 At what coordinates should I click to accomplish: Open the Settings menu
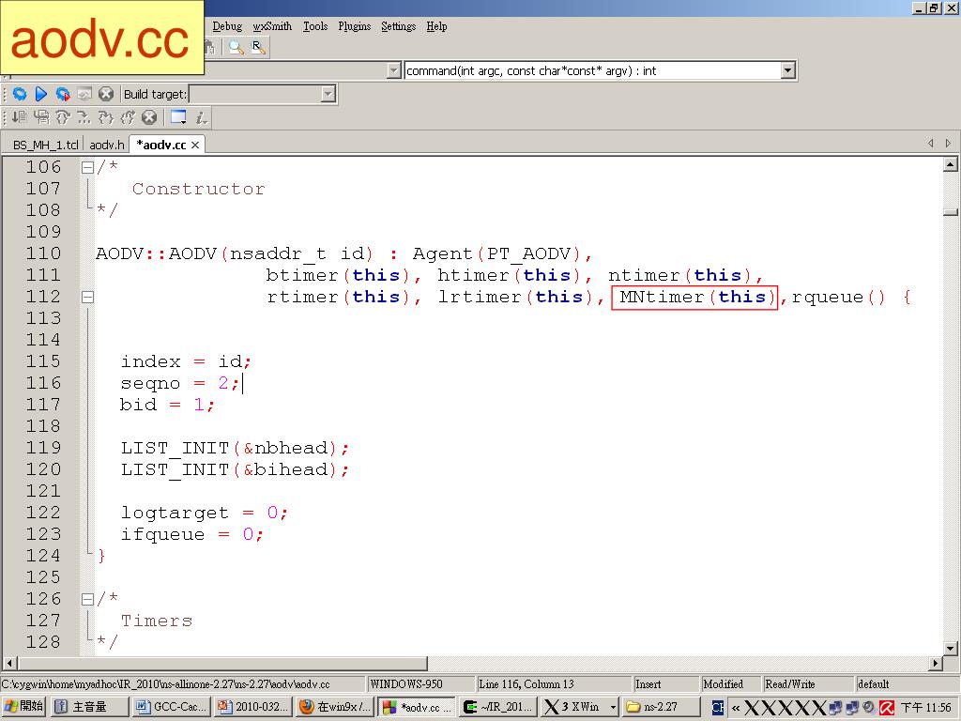click(398, 26)
